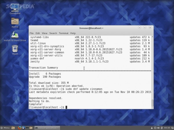This screenshot has height=130, width=174.
Task: Click the terminal scrollbar up arrow
Action: (153, 37)
